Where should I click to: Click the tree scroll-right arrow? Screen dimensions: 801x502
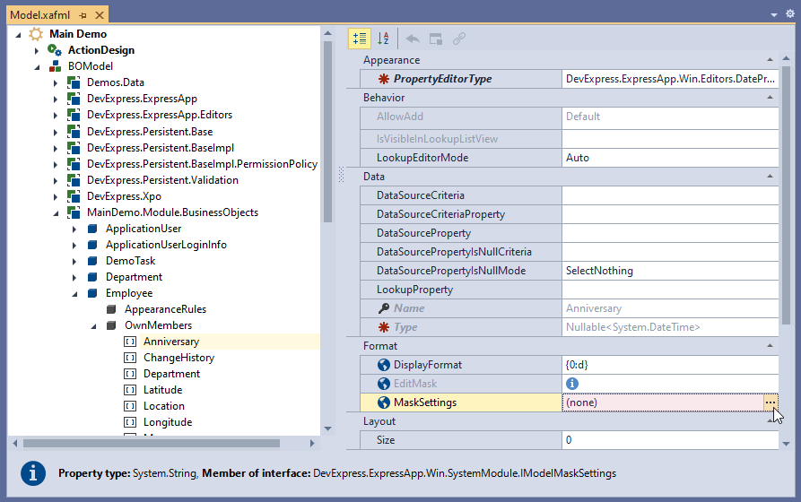[x=312, y=443]
